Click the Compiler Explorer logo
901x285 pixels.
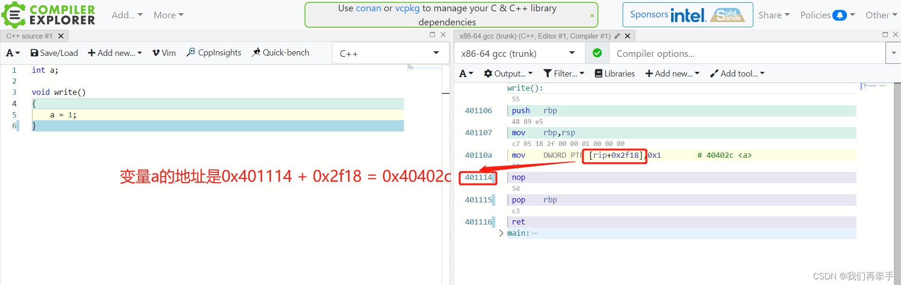pyautogui.click(x=49, y=15)
